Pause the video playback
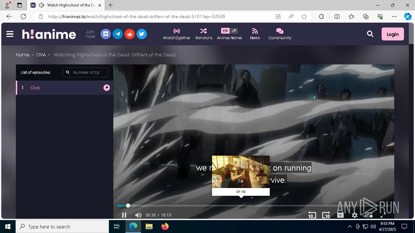Image resolution: width=415 pixels, height=233 pixels. click(124, 215)
